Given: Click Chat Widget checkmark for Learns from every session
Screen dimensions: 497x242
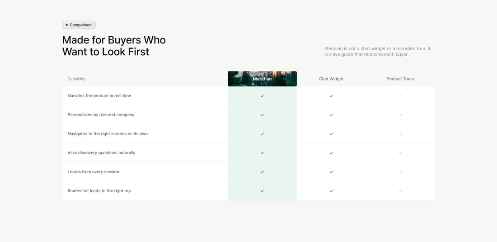Looking at the screenshot, I should click(x=331, y=172).
